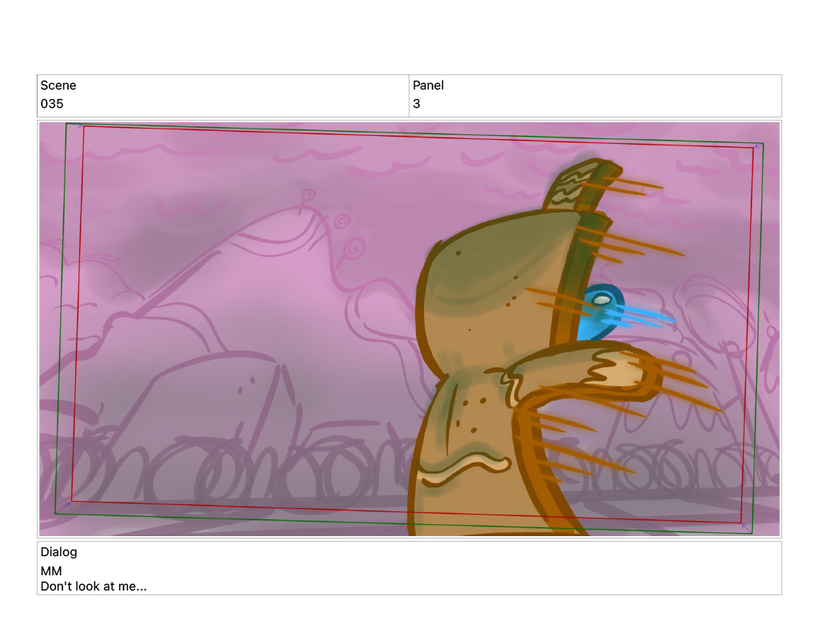Click the dialog line "Don't look at me..."
Viewport: 819px width, 632px height.
click(x=94, y=586)
